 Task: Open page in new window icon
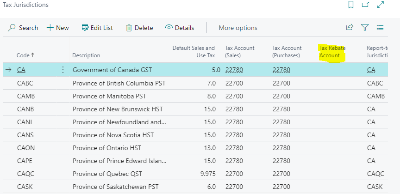(365, 5)
